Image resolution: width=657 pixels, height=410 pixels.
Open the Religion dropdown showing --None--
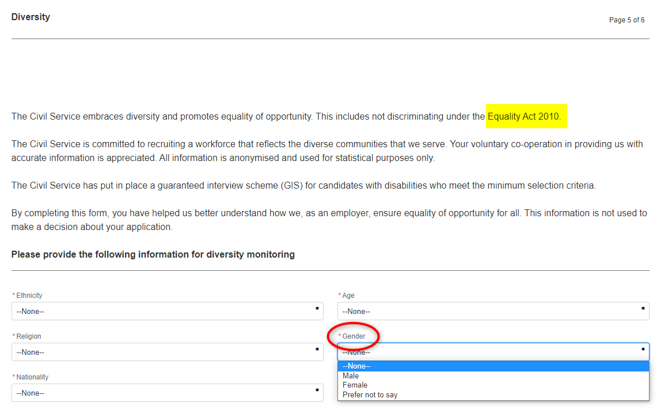pyautogui.click(x=167, y=352)
